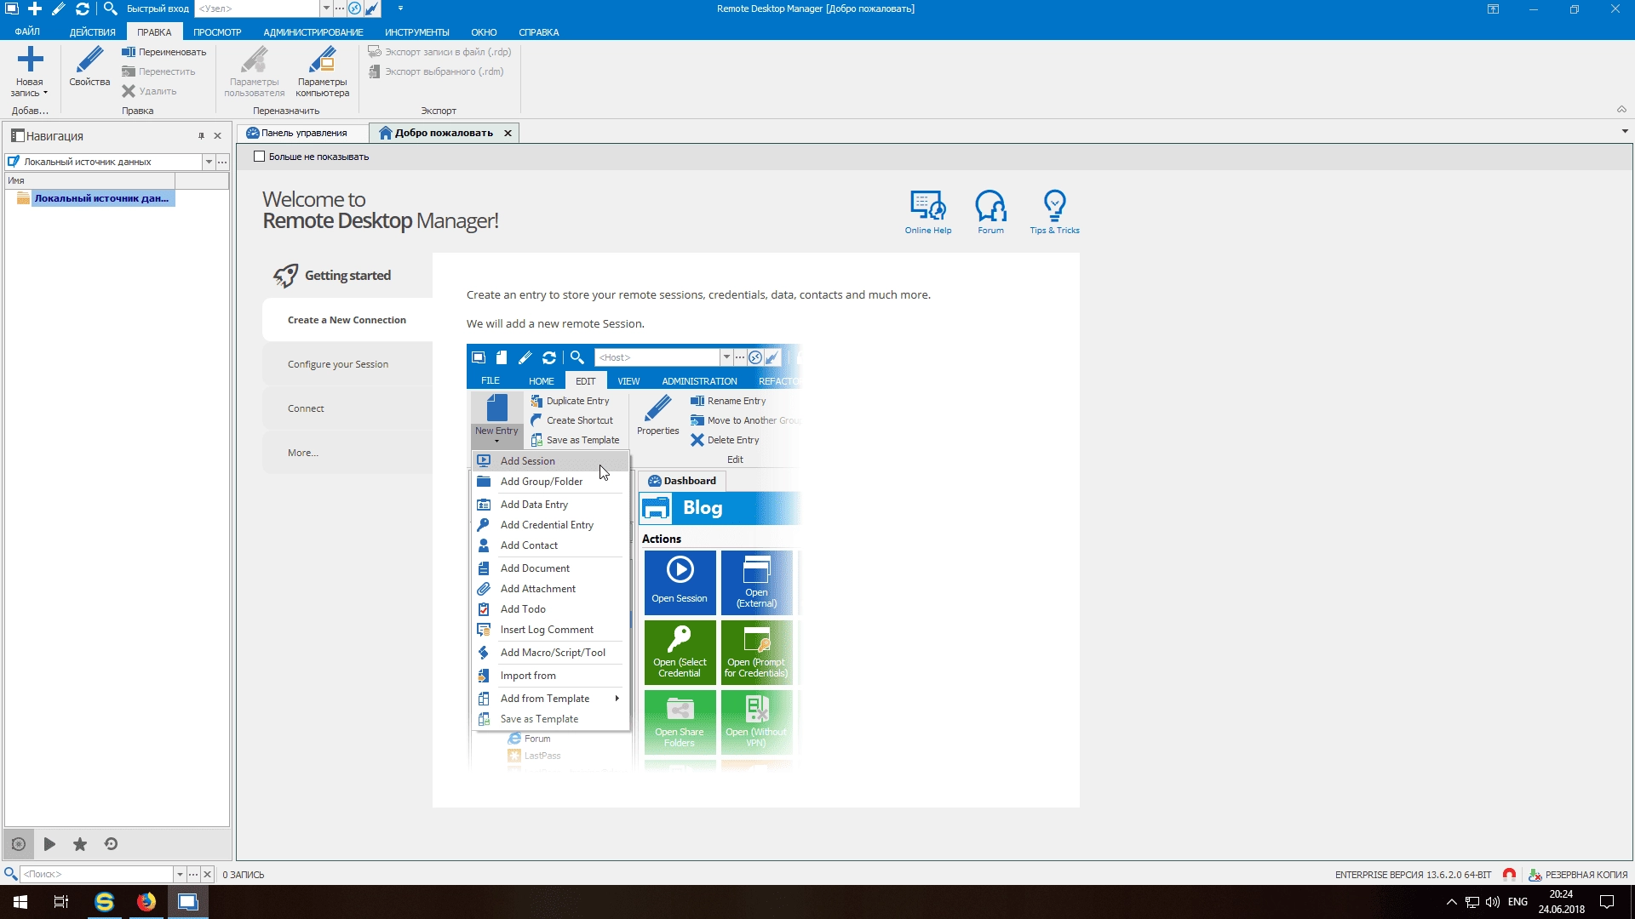The height and width of the screenshot is (919, 1635).
Task: Open the Локальный источник данных dropdown
Action: point(209,162)
